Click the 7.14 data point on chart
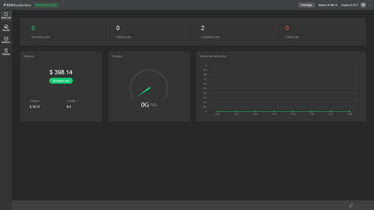Screen dimensions: 374x210 pyautogui.click(x=274, y=111)
